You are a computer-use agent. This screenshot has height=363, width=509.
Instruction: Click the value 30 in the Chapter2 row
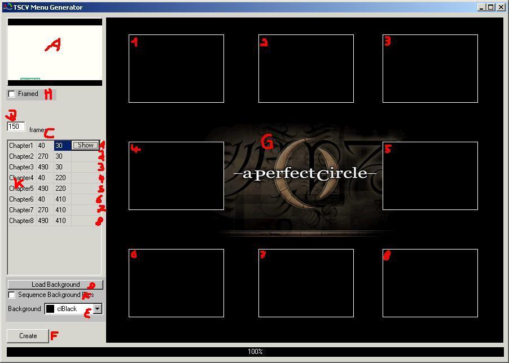pyautogui.click(x=63, y=156)
